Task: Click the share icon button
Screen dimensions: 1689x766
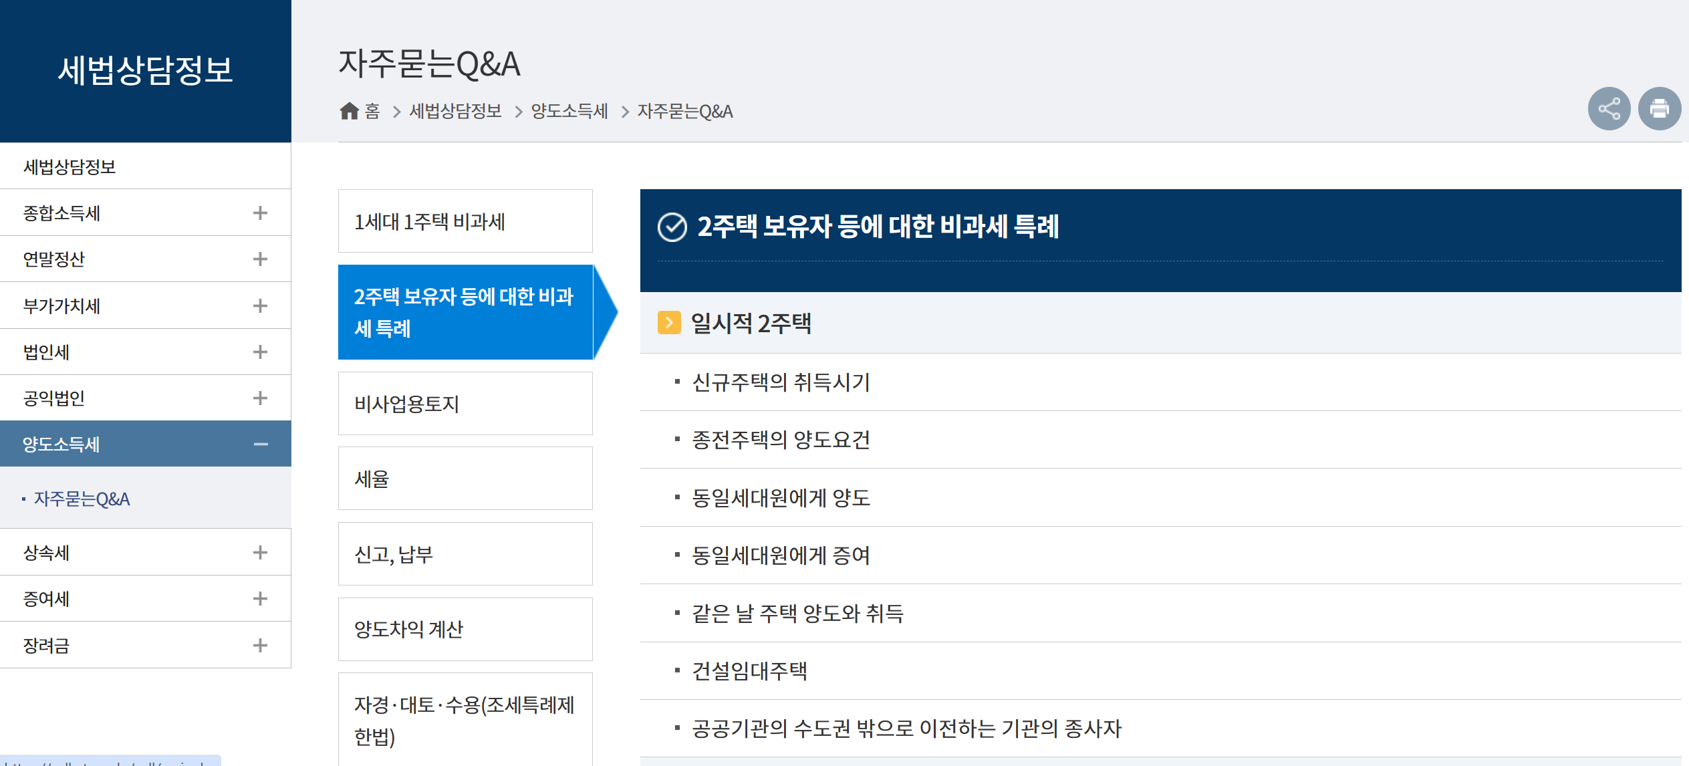Action: [1608, 108]
